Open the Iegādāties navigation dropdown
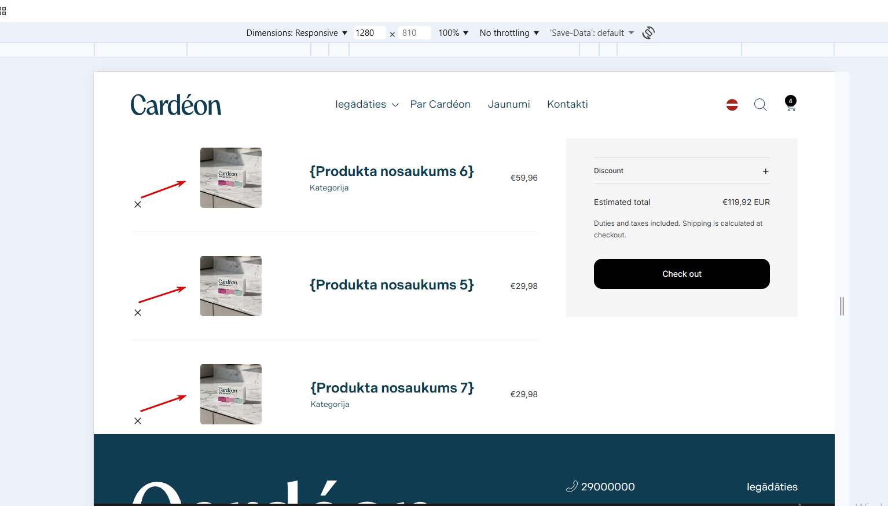This screenshot has width=888, height=506. [367, 104]
